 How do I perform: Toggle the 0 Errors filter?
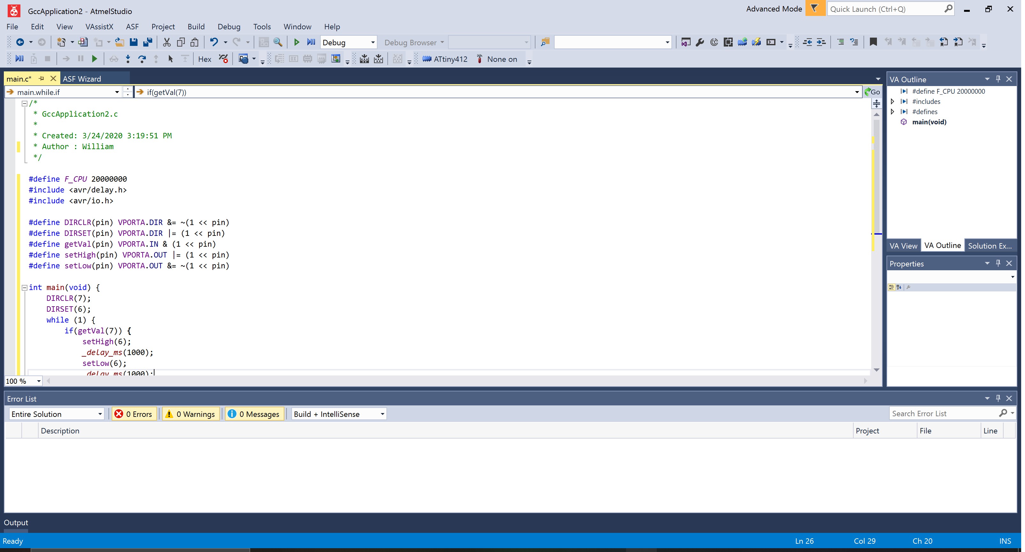point(134,414)
